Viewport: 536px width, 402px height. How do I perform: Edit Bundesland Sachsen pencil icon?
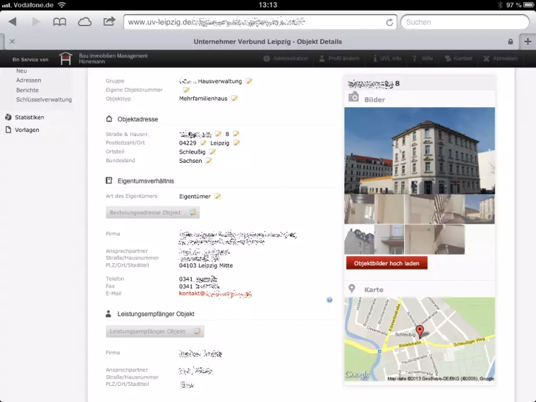pyautogui.click(x=209, y=161)
